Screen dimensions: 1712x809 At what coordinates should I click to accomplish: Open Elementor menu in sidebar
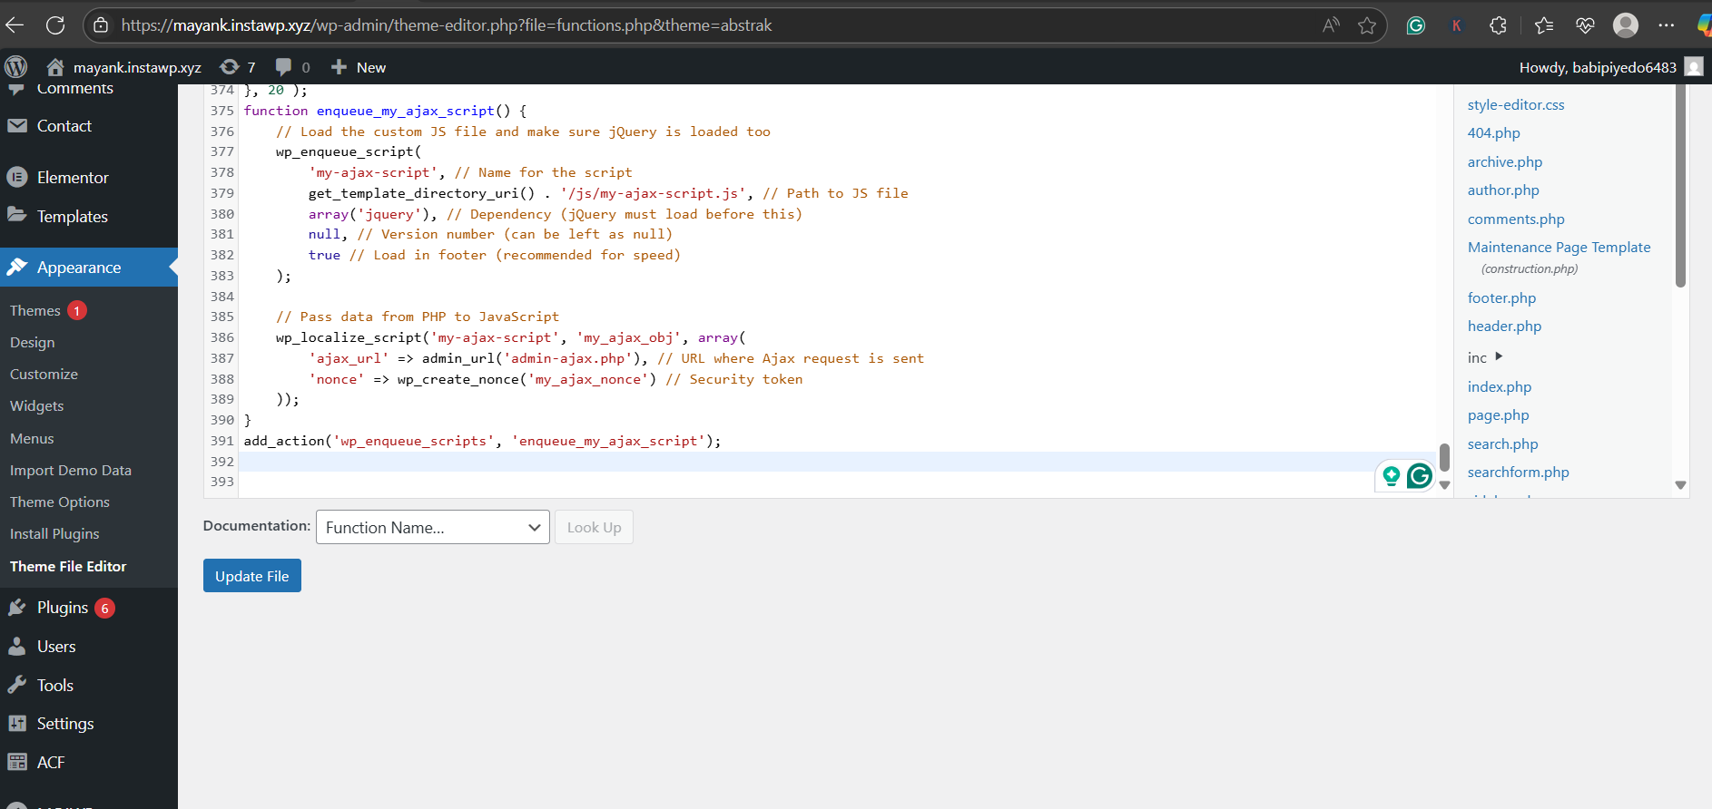pos(89,178)
